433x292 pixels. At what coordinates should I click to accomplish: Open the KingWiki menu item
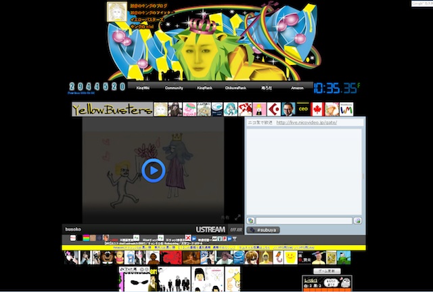143,88
